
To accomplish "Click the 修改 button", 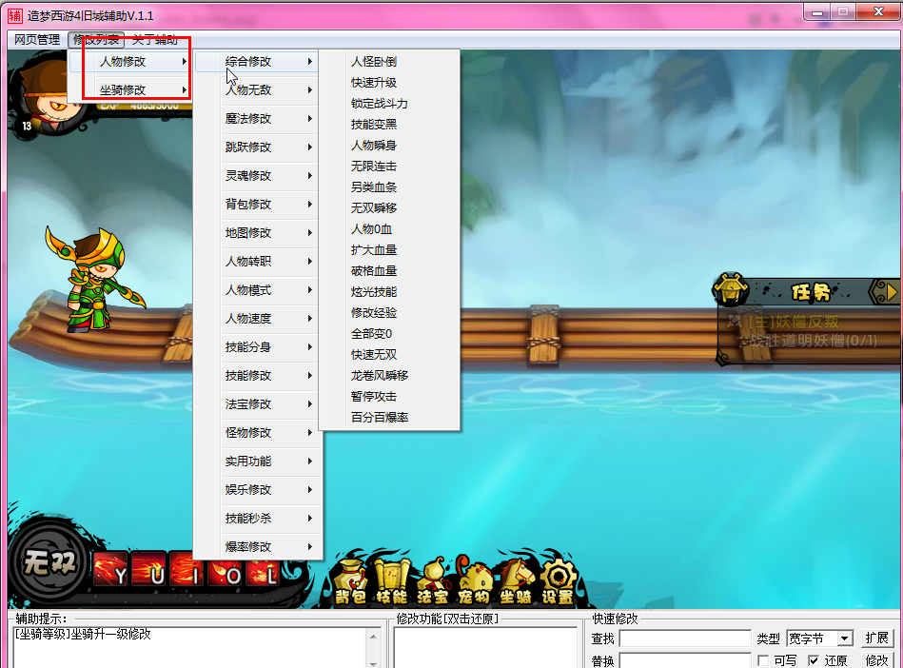I will 877,660.
